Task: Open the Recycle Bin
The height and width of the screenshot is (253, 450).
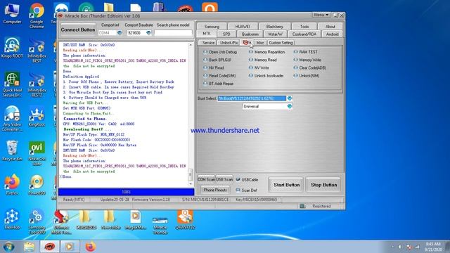Action: point(12,150)
